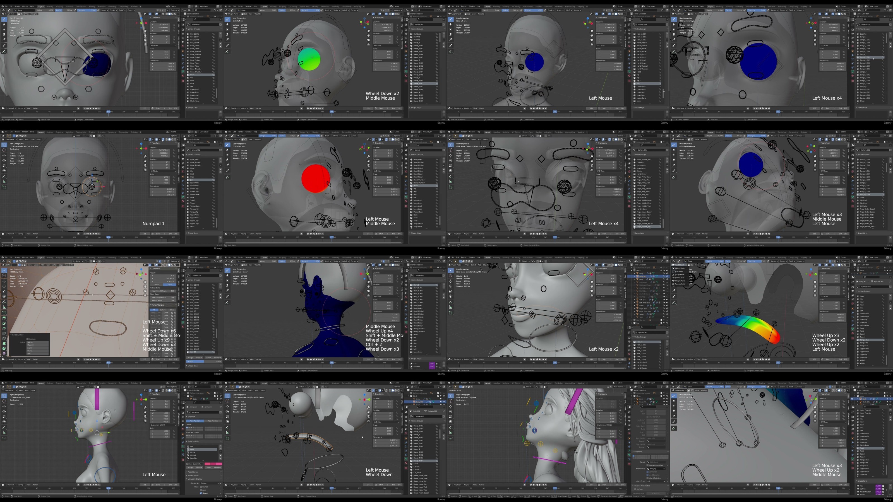Click Strength slider in Front Orthographic weight-paint frame

[x=87, y=10]
